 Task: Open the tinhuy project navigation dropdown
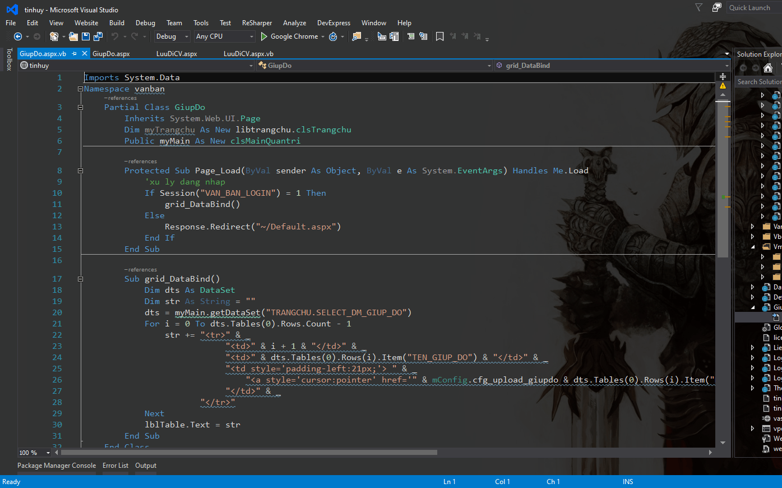(x=137, y=66)
